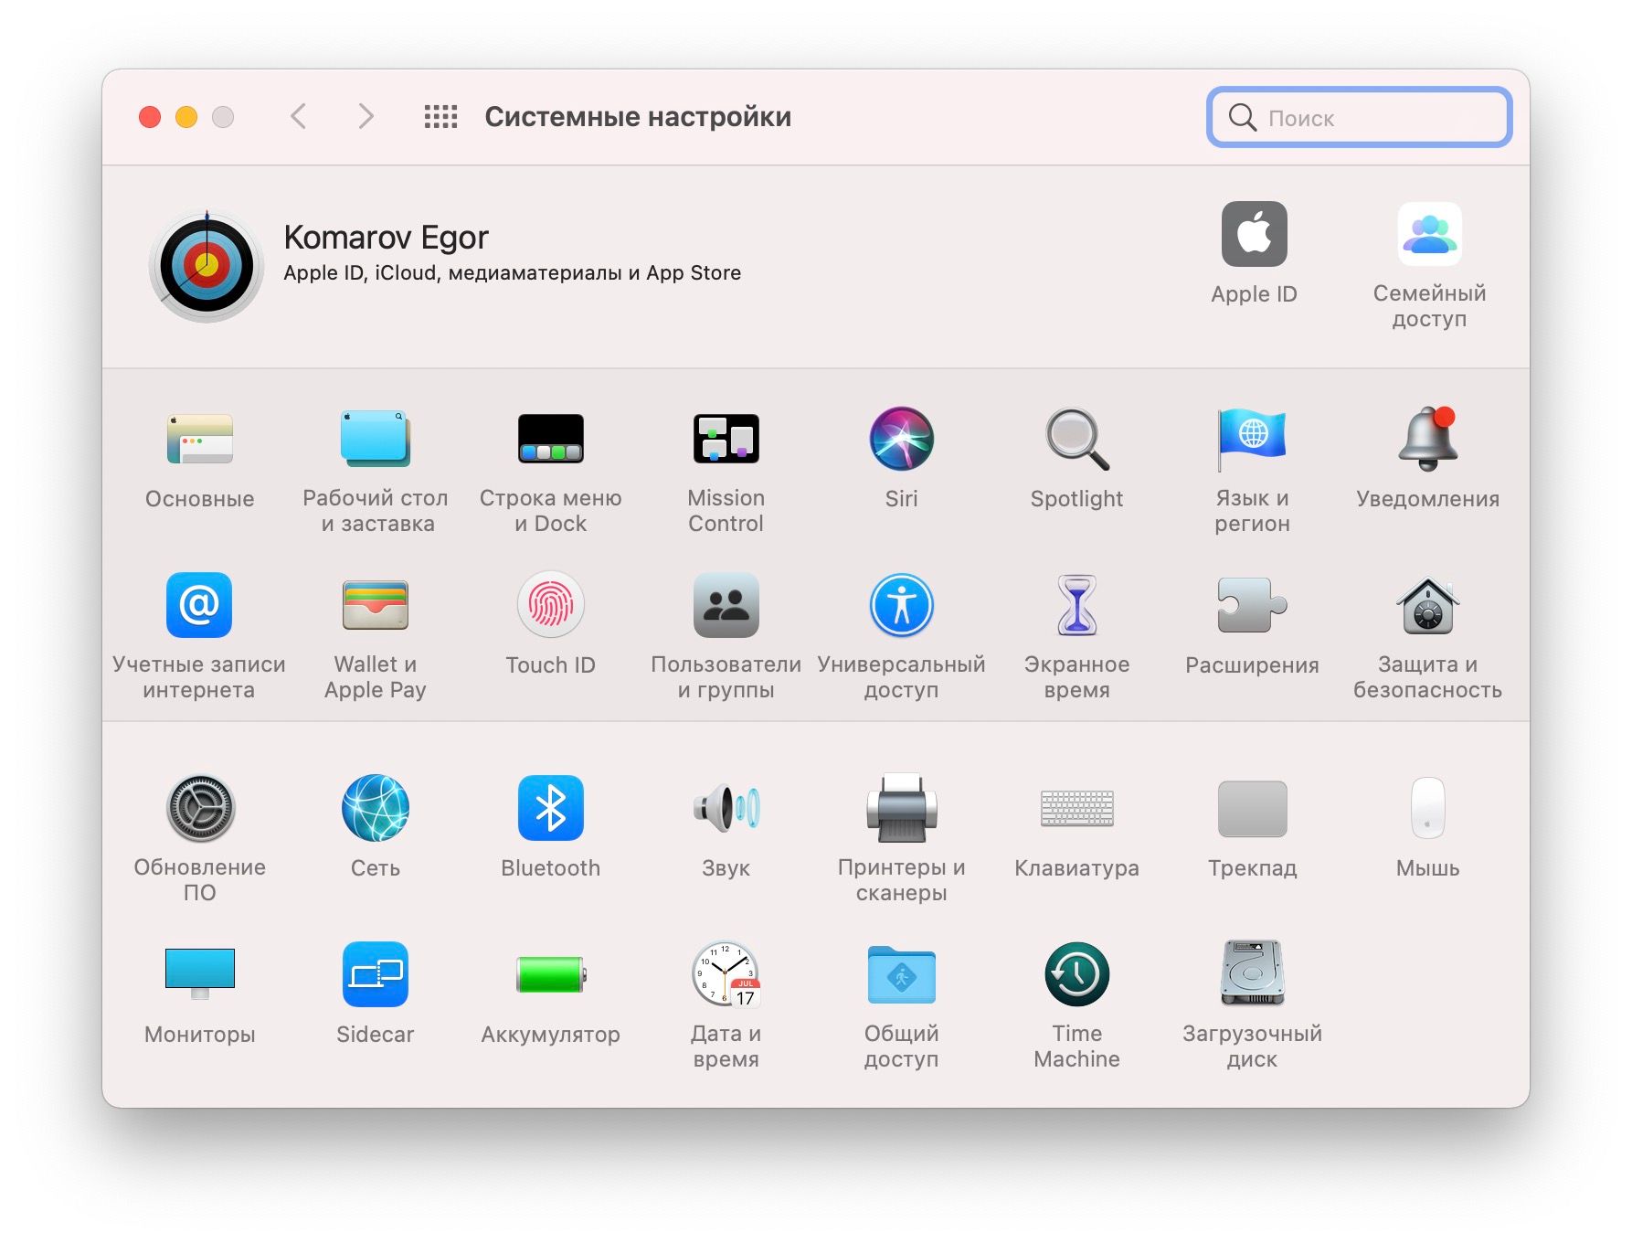Close the Системные настройки window

pos(150,117)
